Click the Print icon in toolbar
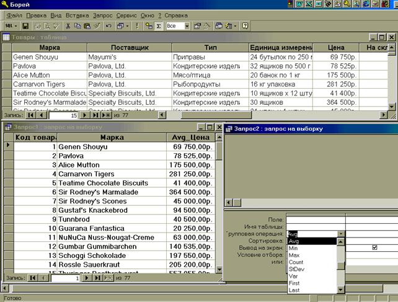Screen dimensions: 398x302 [x=38, y=26]
